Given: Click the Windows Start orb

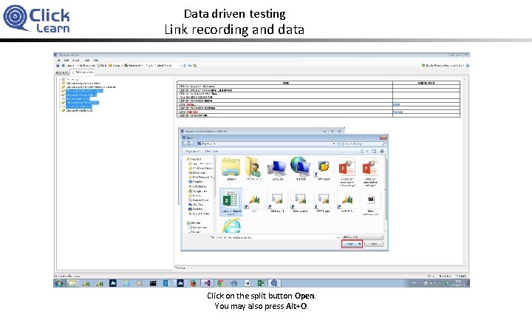Looking at the screenshot, I should point(58,283).
